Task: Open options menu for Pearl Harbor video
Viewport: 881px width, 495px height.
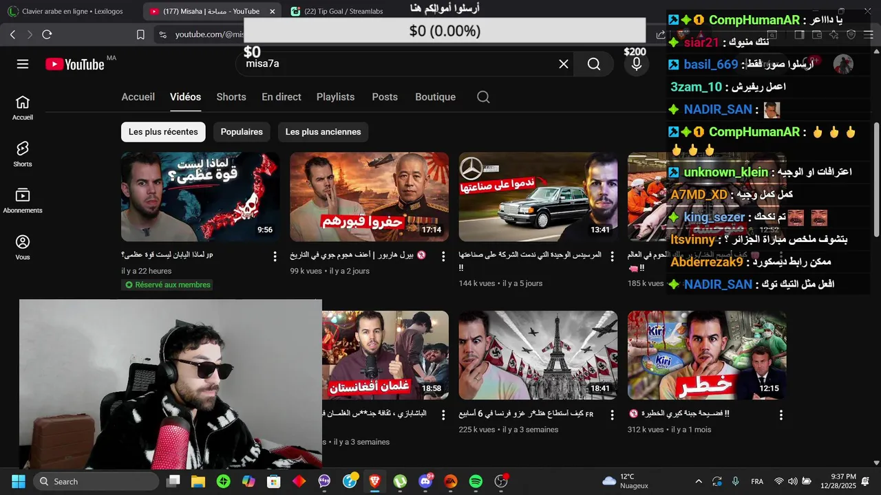Action: pos(443,256)
